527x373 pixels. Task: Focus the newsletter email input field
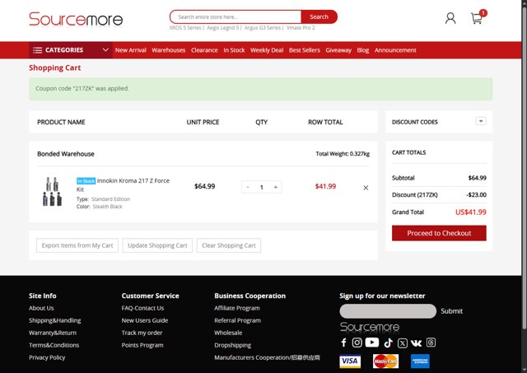pos(388,311)
